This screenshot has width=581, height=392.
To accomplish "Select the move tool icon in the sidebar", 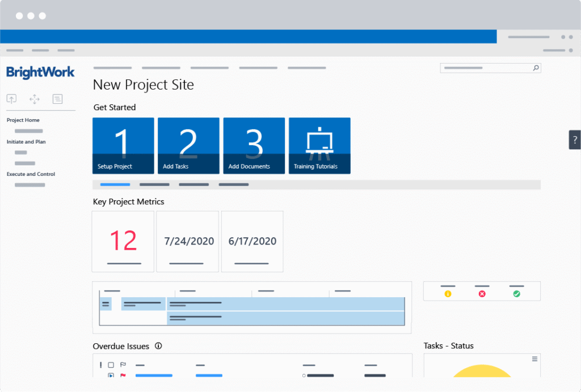I will [x=34, y=99].
